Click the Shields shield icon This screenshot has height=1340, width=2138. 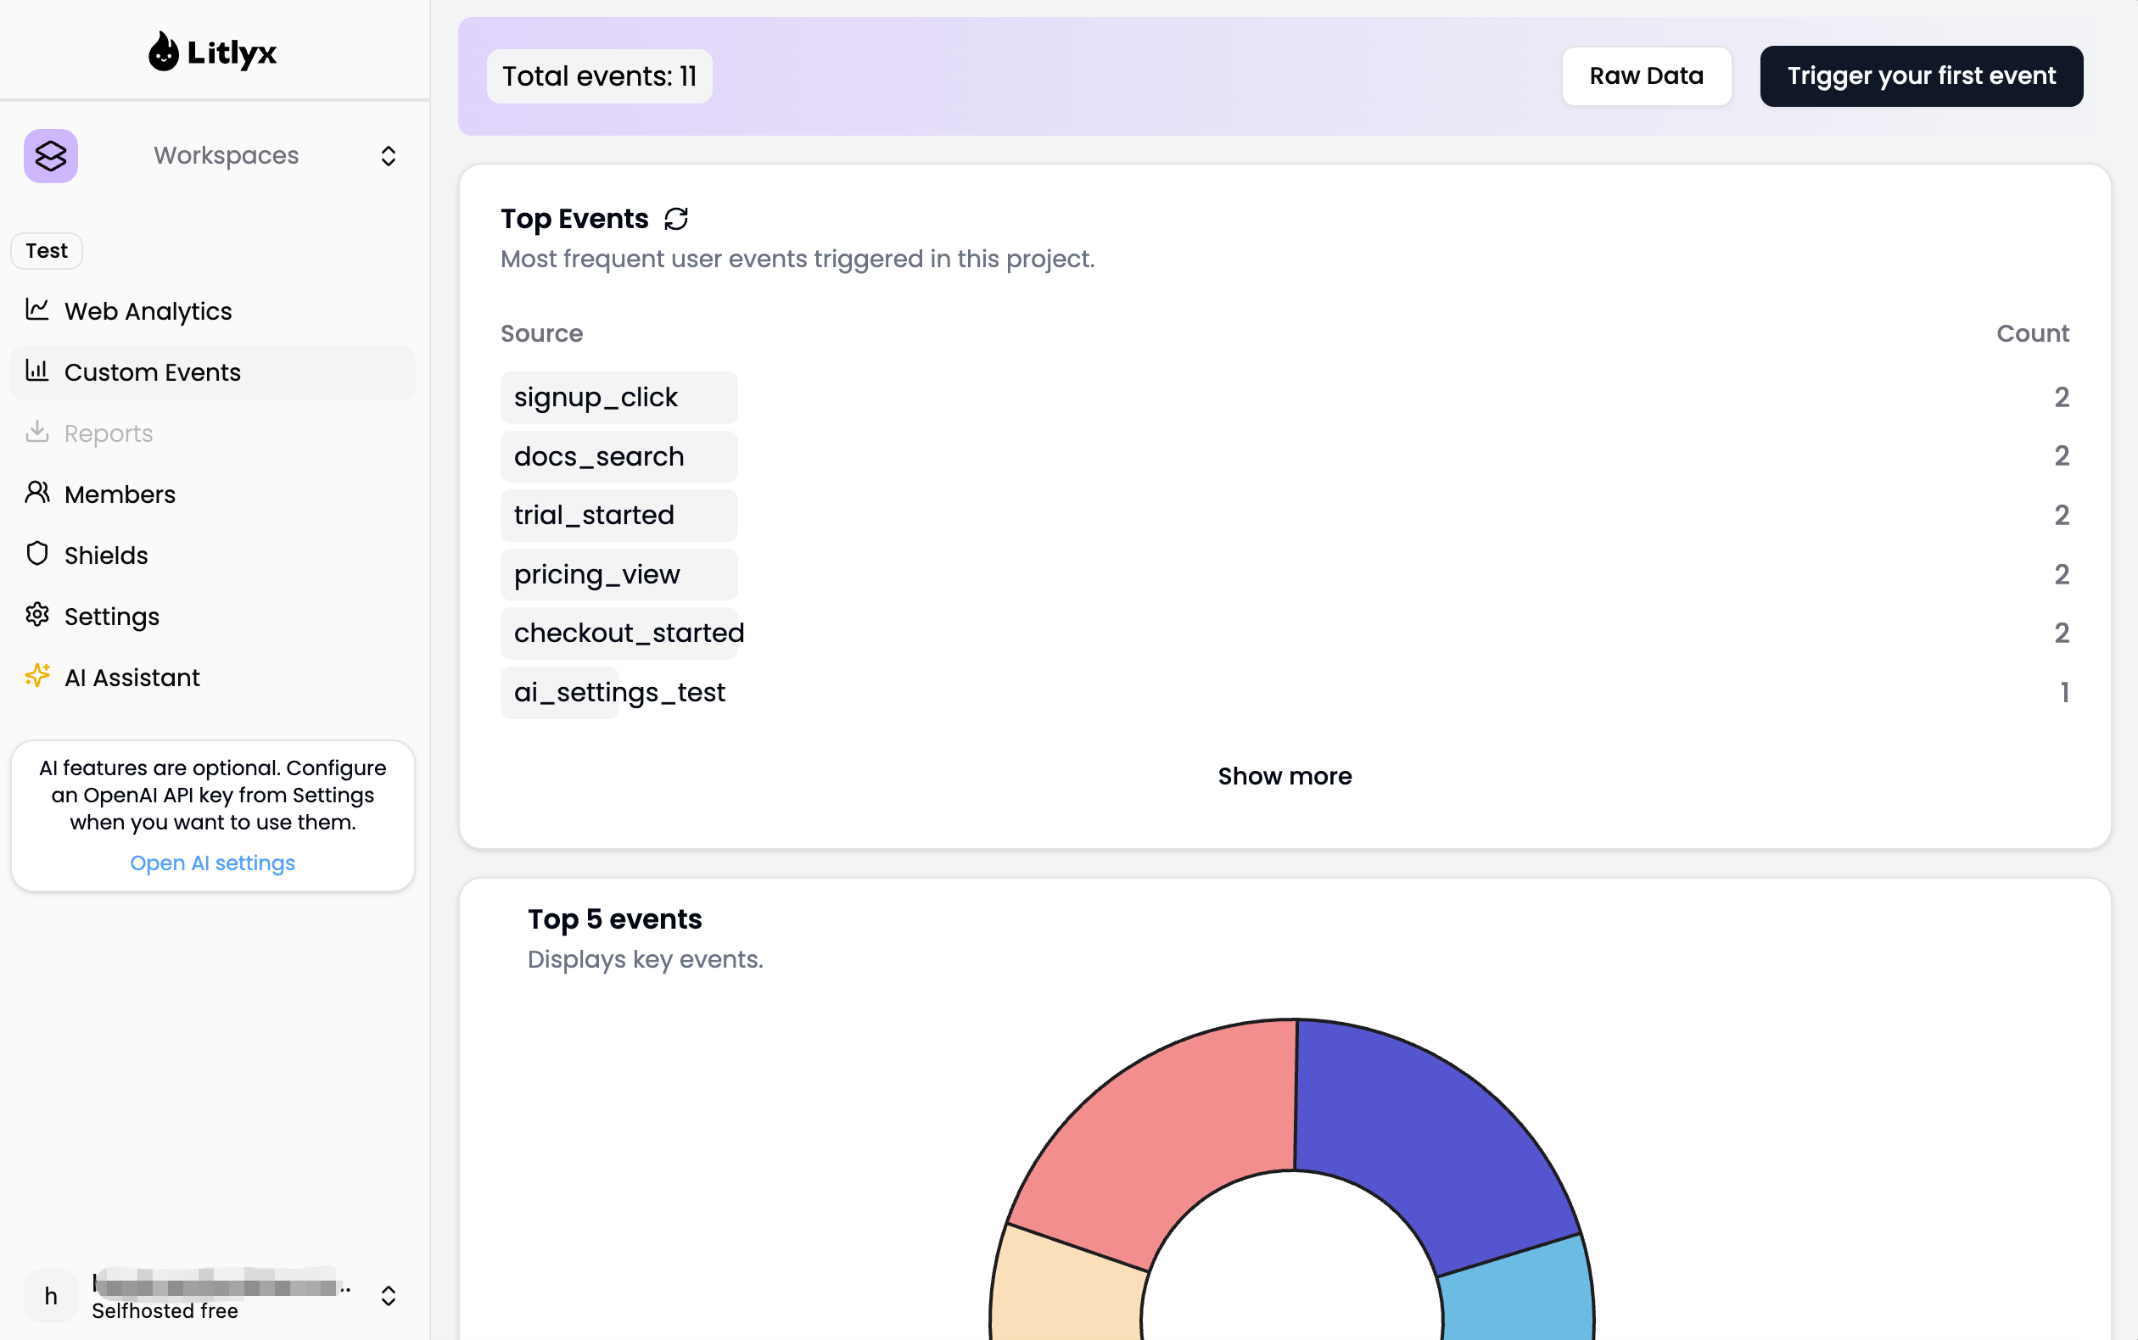tap(37, 554)
